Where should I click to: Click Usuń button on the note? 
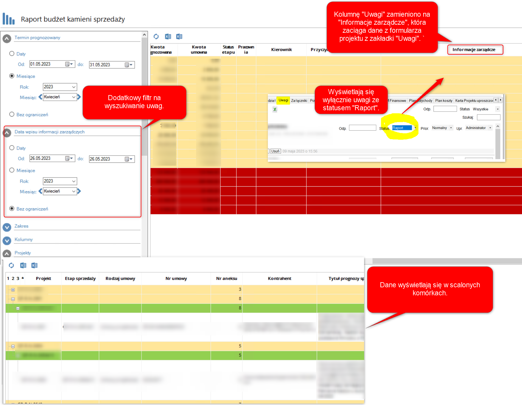tap(275, 151)
